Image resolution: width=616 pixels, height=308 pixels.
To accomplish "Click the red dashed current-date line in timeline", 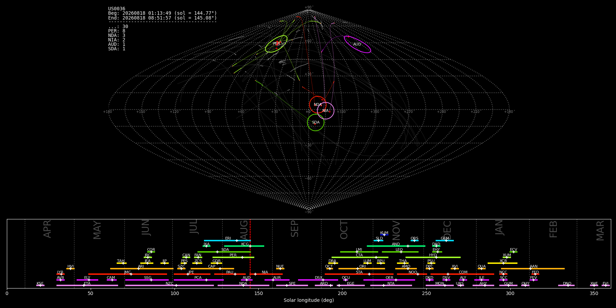I will 250,254.
